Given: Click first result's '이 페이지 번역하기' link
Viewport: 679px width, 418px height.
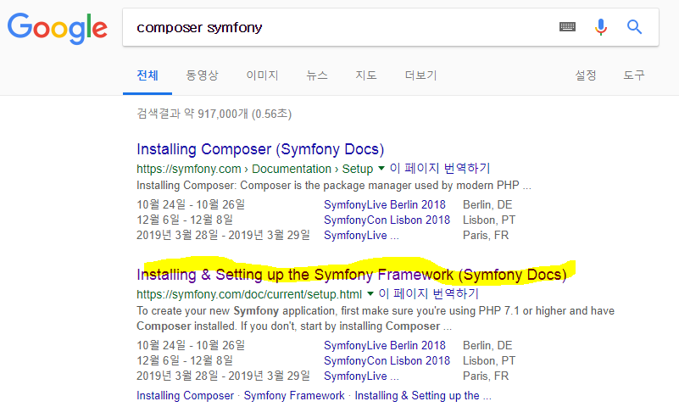Looking at the screenshot, I should 439,169.
